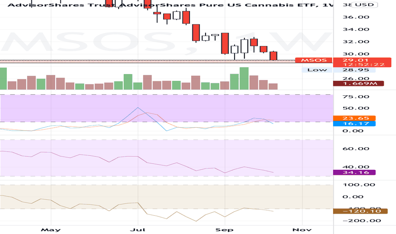This screenshot has width=396, height=234.
Task: Select the 29.01 current price tag
Action: (x=355, y=60)
